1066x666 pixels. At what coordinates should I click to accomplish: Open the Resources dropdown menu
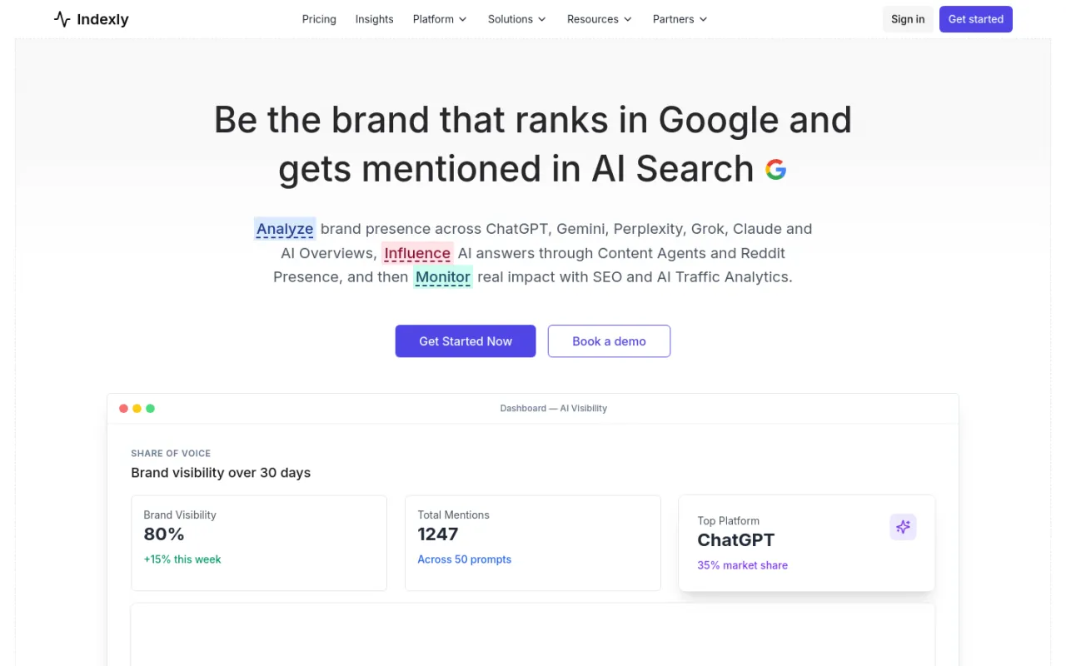[x=600, y=19]
